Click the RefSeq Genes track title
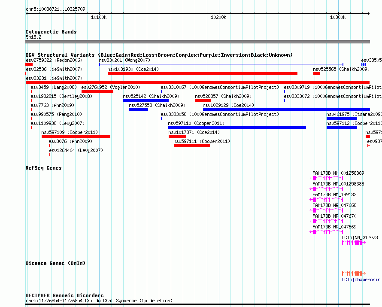Screen dimensions: 382x307 coord(43,168)
